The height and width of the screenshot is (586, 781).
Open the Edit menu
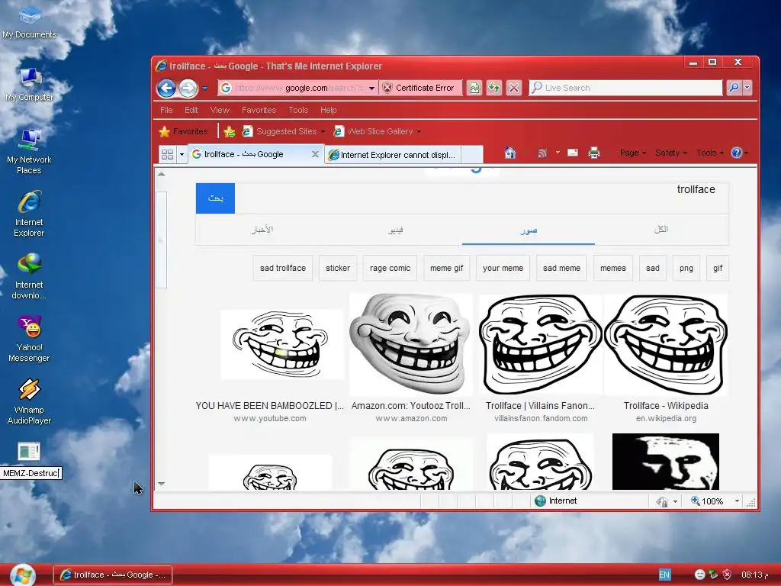[191, 110]
